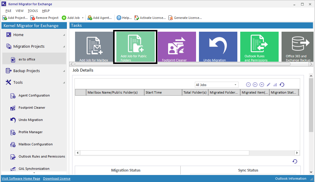This screenshot has width=315, height=182.
Task: Click the Migrated Folder column header
Action: click(224, 92)
